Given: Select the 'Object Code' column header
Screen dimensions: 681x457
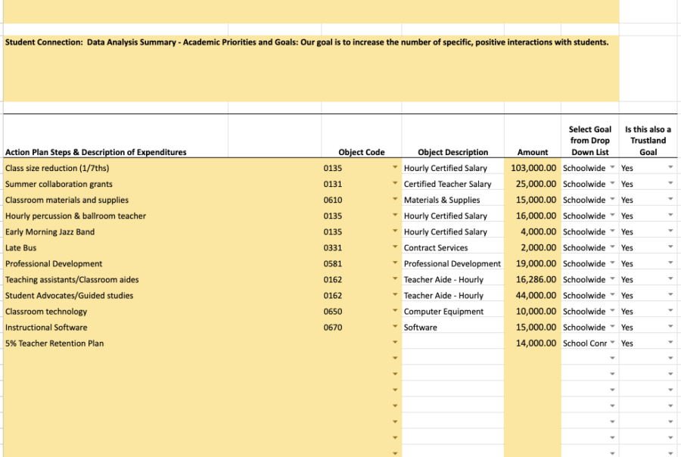Looking at the screenshot, I should (362, 152).
